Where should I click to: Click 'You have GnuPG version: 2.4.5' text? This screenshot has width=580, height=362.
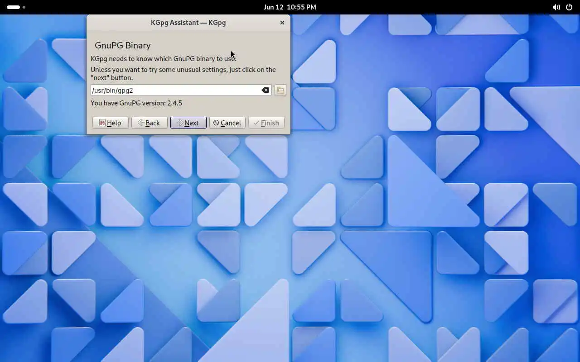coord(136,103)
